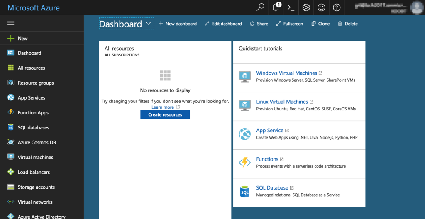Open Linux Virtual Machines tutorial link
Viewport: 425px width, 219px height.
tap(282, 102)
